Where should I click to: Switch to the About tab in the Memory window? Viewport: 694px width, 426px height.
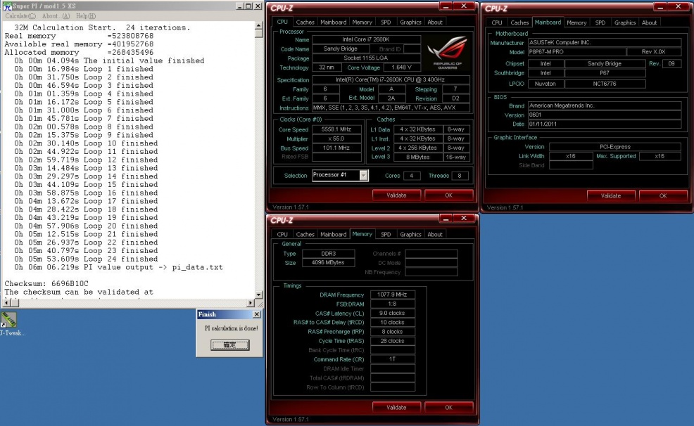coord(435,235)
